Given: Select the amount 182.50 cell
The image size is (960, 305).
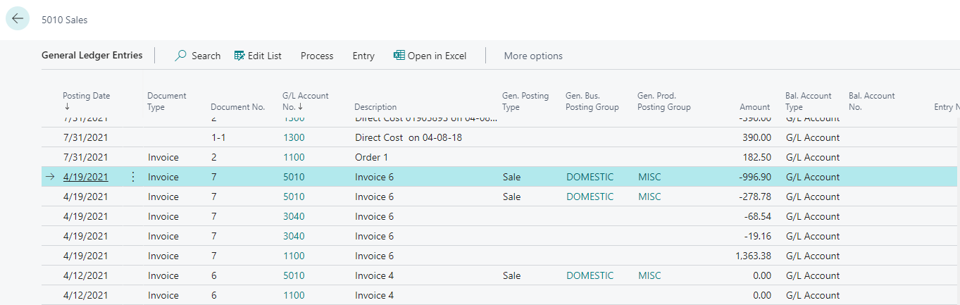Looking at the screenshot, I should click(757, 157).
